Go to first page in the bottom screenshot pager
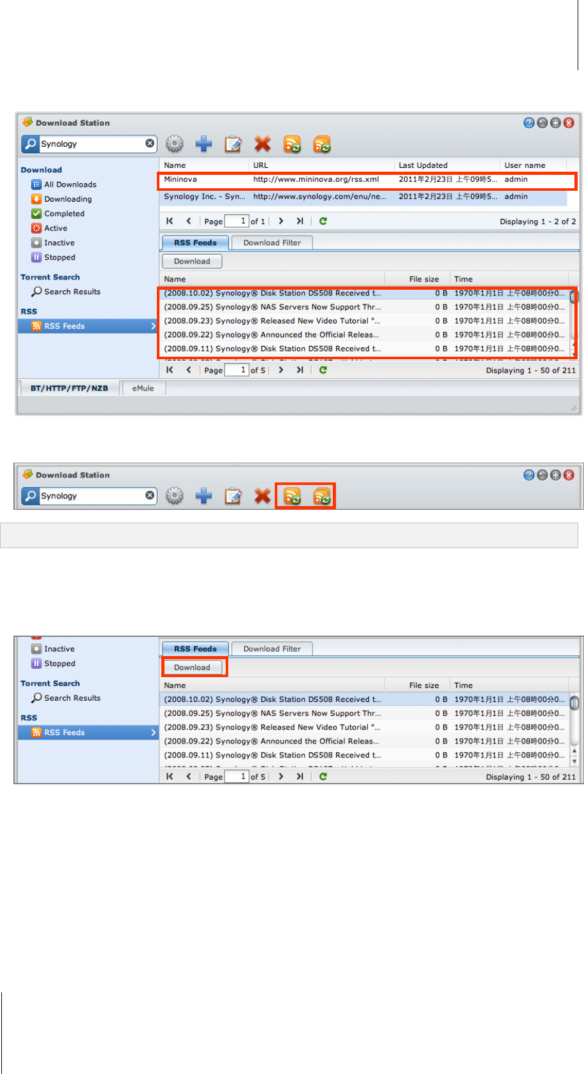 (170, 776)
